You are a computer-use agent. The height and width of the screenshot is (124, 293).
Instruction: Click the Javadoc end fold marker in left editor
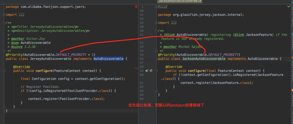pos(4,51)
